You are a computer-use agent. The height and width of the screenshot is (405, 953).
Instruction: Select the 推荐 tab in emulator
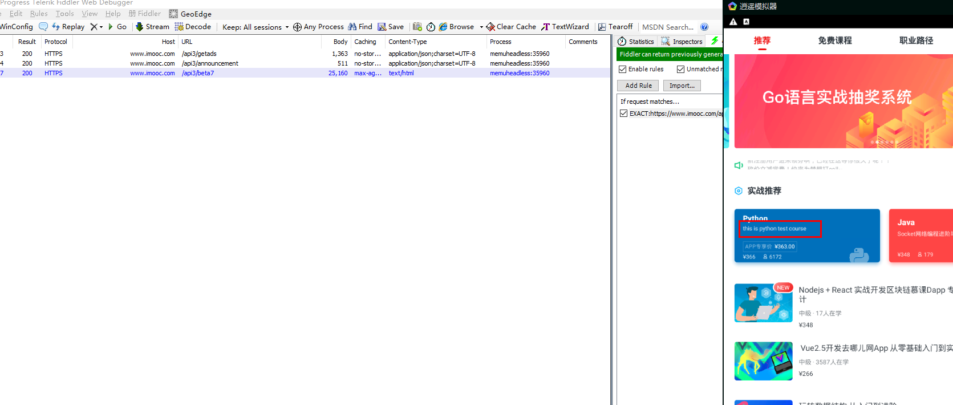[x=762, y=40]
